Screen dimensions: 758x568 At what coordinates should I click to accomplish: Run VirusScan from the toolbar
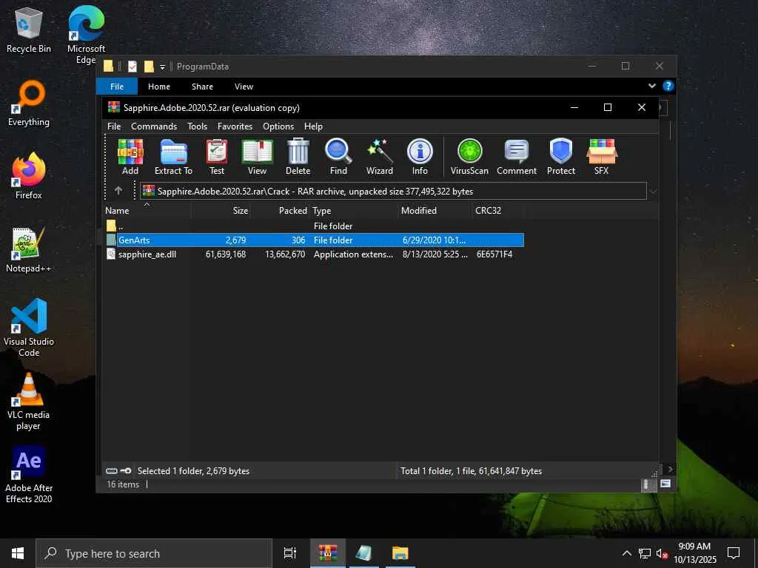(x=469, y=157)
